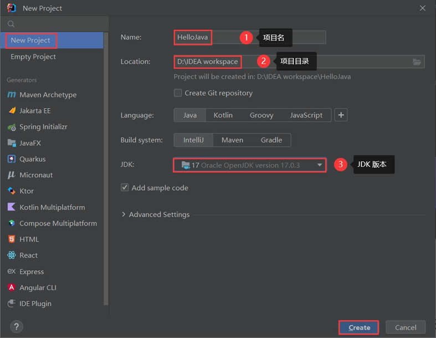
Task: Click the Create button
Action: click(x=358, y=327)
